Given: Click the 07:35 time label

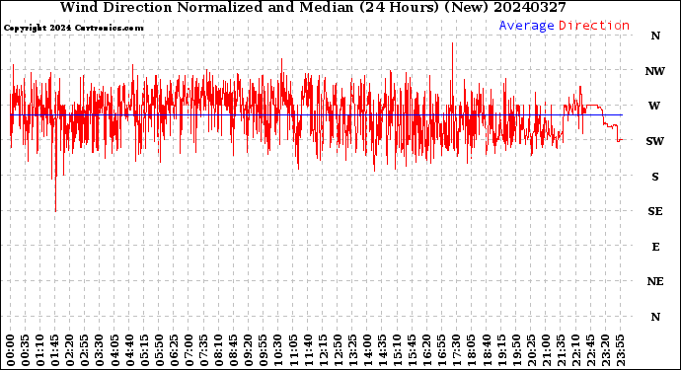Looking at the screenshot, I should pyautogui.click(x=203, y=350).
